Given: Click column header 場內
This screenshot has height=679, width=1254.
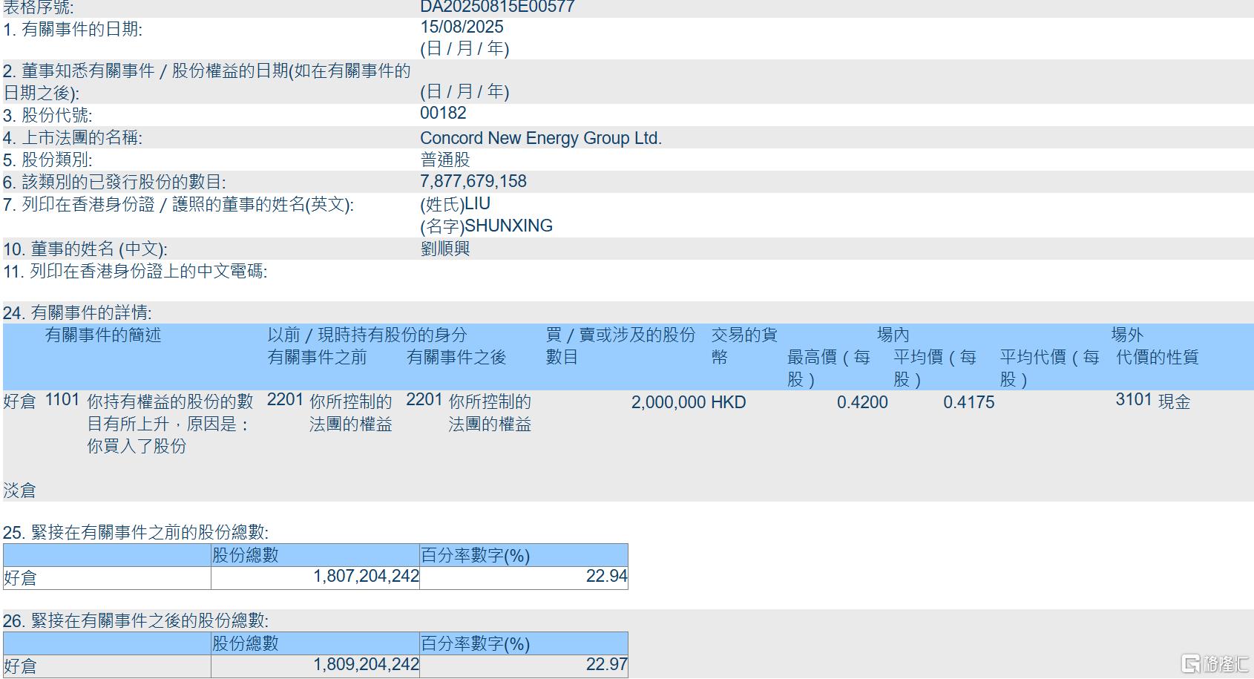Looking at the screenshot, I should coord(893,335).
